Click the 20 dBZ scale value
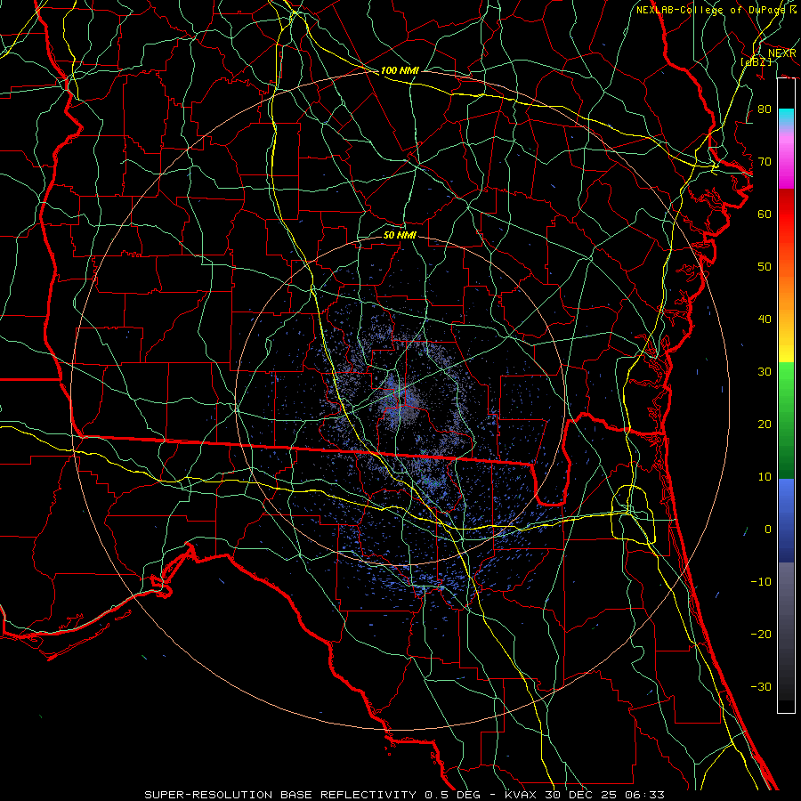Screen dimensions: 801x801 point(765,425)
